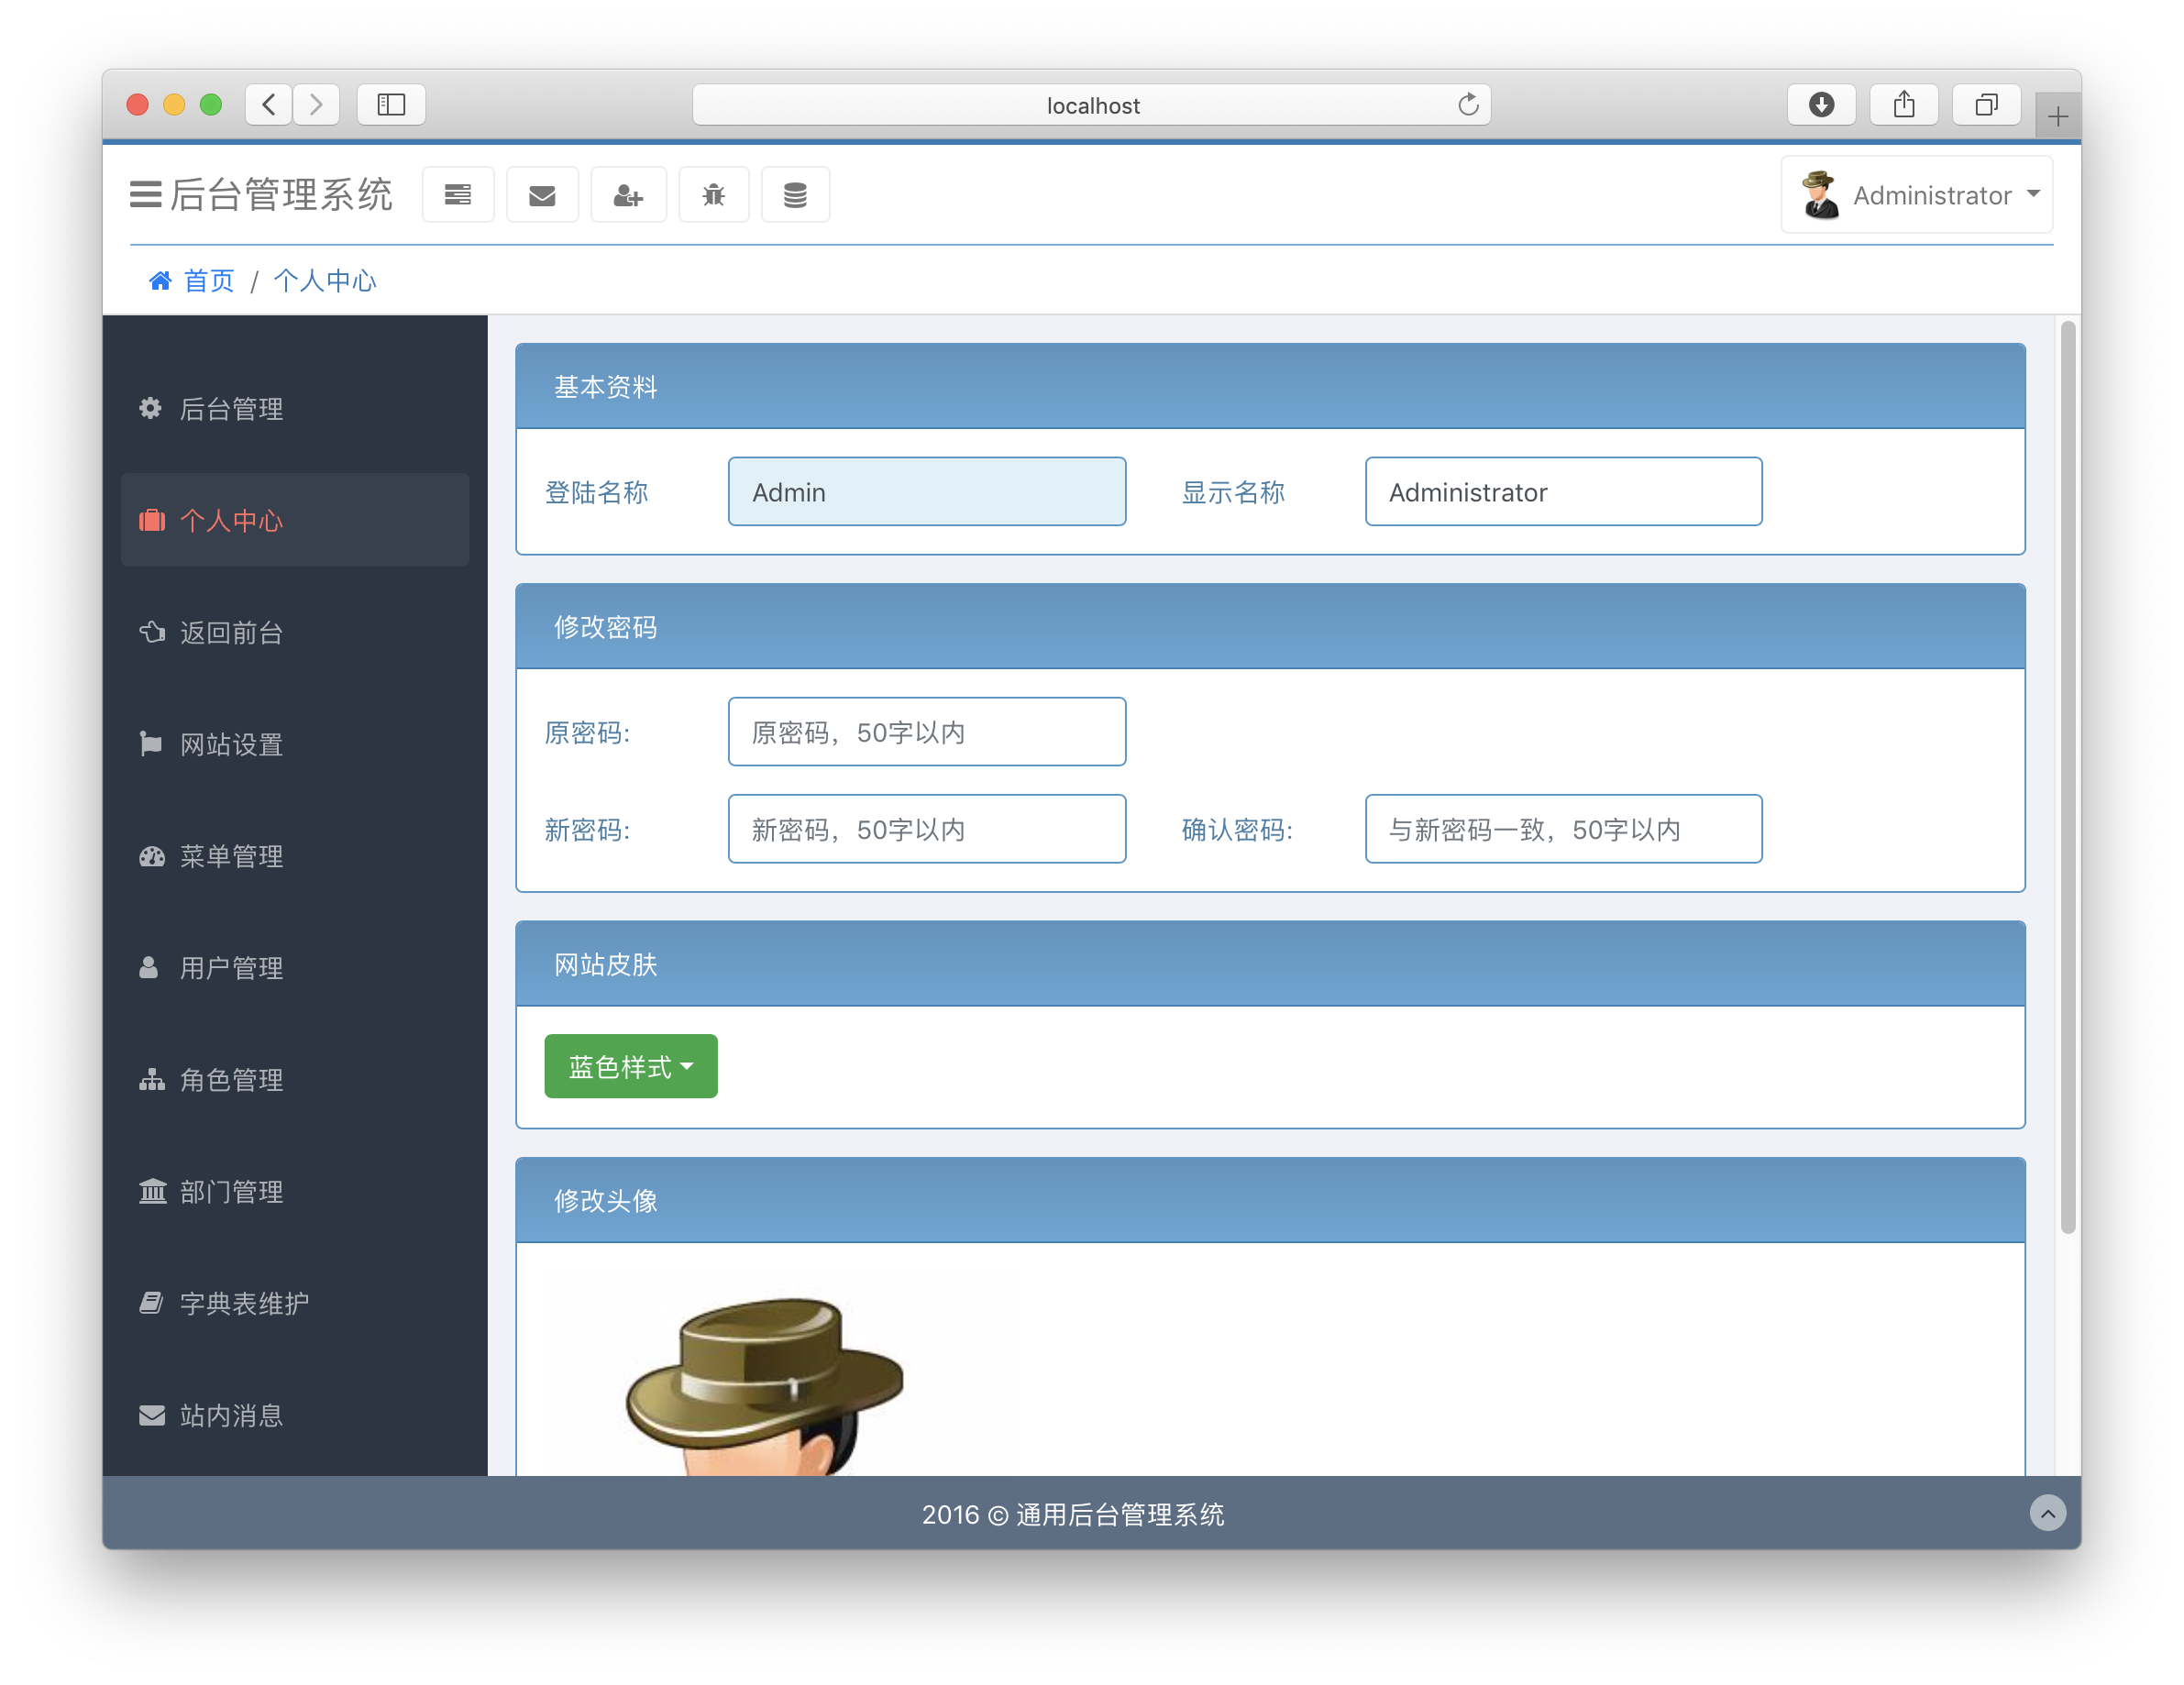Click the 后台管理系统 title
The height and width of the screenshot is (1685, 2184).
(x=281, y=194)
